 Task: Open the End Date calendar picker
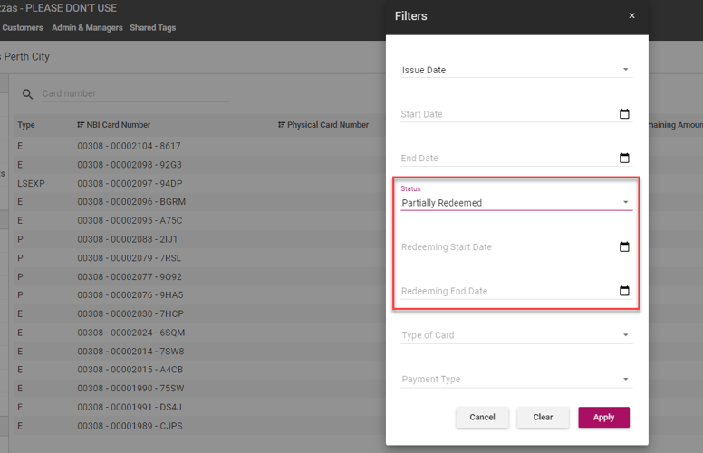624,159
